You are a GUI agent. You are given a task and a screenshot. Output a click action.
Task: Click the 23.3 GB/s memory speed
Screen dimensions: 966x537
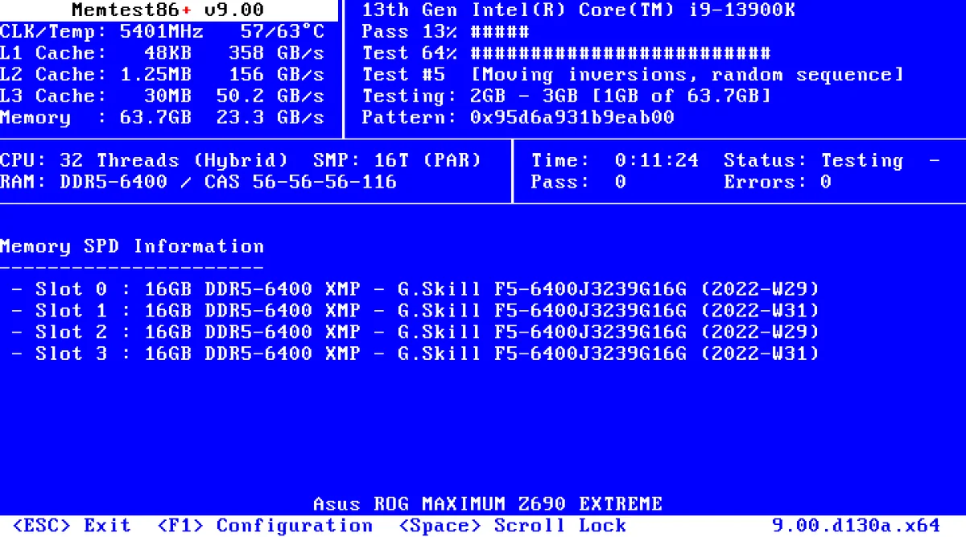(270, 118)
